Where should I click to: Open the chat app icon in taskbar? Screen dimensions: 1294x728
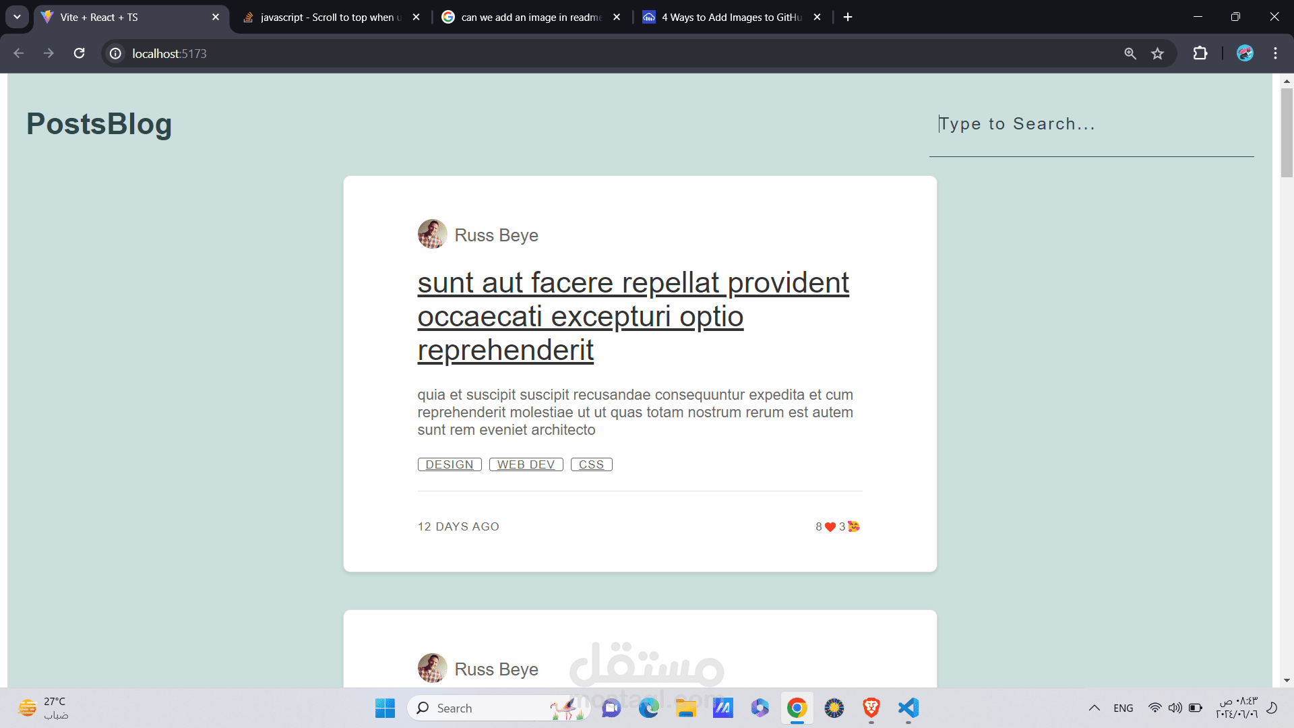611,708
